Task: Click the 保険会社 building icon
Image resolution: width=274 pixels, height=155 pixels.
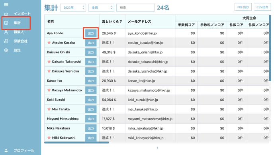Action: [x=6, y=41]
